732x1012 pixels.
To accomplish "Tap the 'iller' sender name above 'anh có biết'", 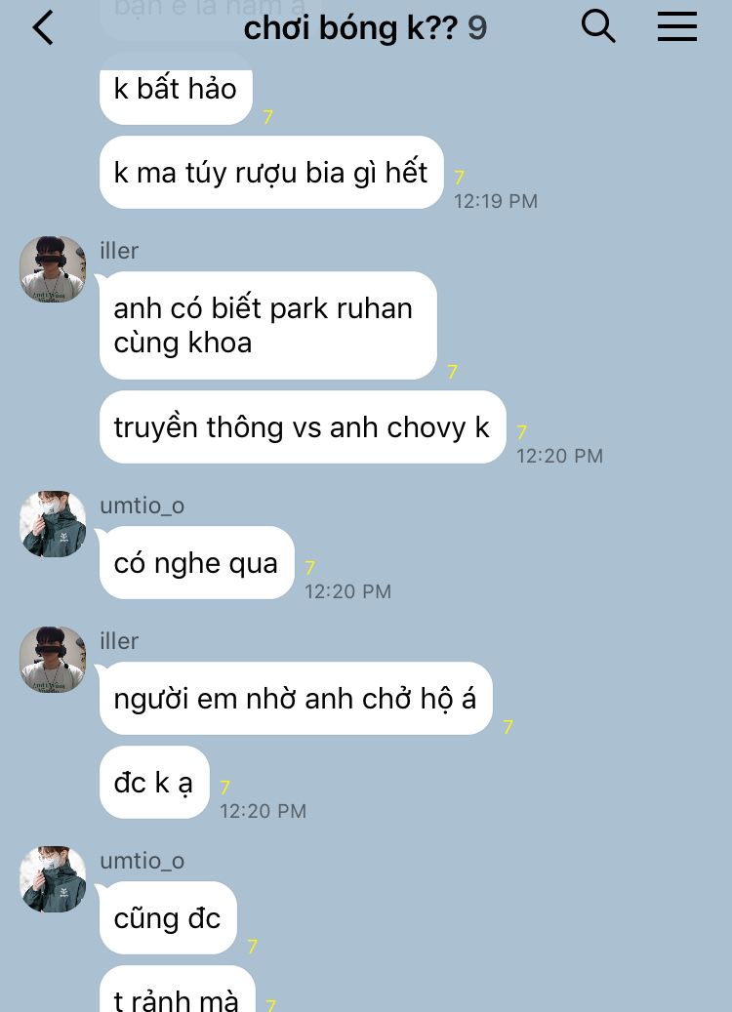I will tap(119, 251).
